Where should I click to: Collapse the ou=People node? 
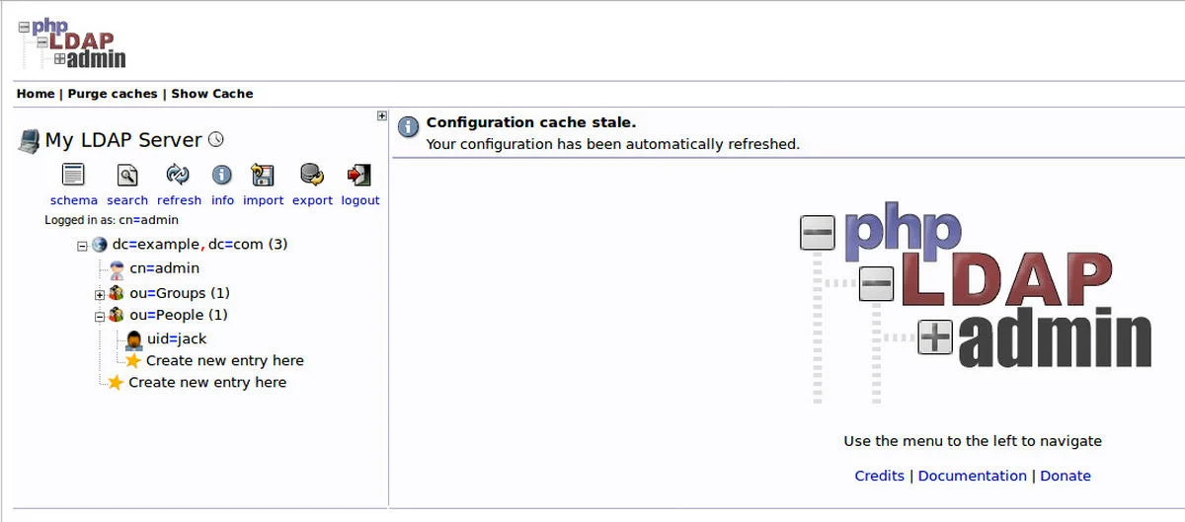pos(100,317)
